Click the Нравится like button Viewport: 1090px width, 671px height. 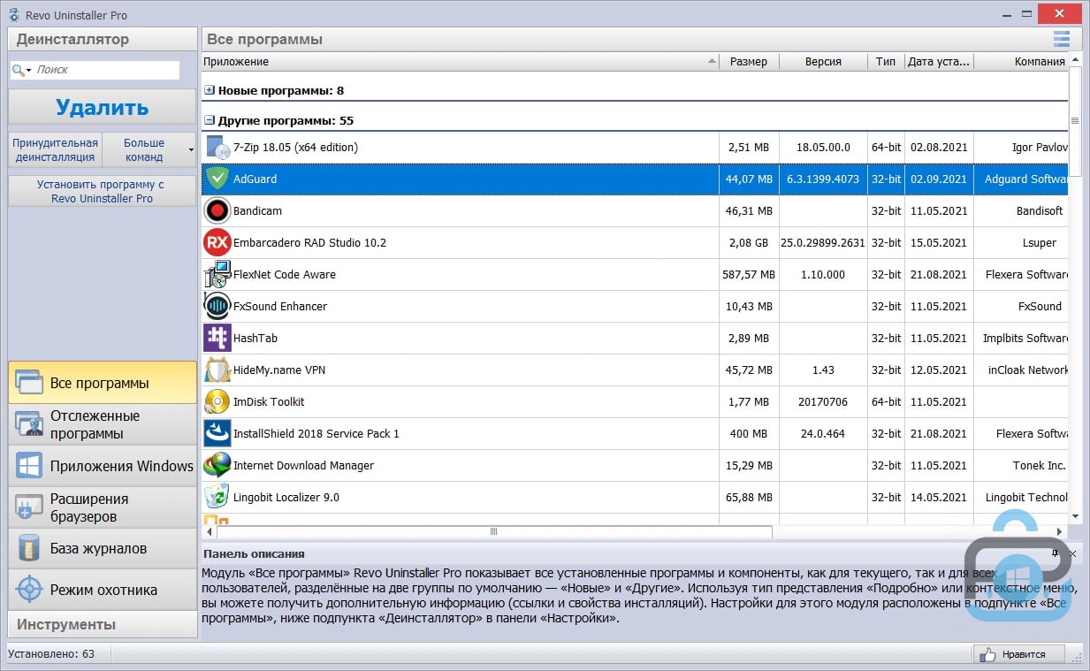[1018, 654]
